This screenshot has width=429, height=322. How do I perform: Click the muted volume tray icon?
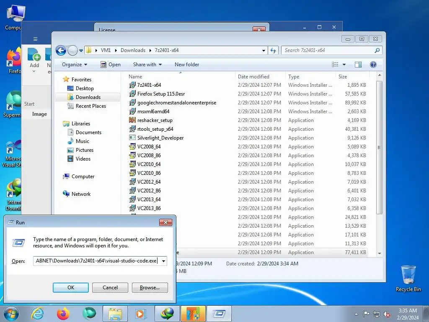[x=387, y=314]
